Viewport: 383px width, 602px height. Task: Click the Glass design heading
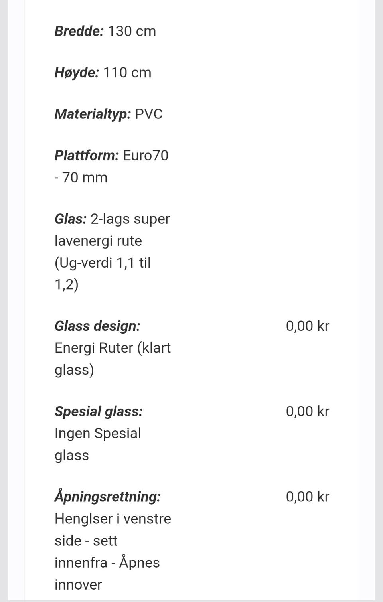coord(97,326)
